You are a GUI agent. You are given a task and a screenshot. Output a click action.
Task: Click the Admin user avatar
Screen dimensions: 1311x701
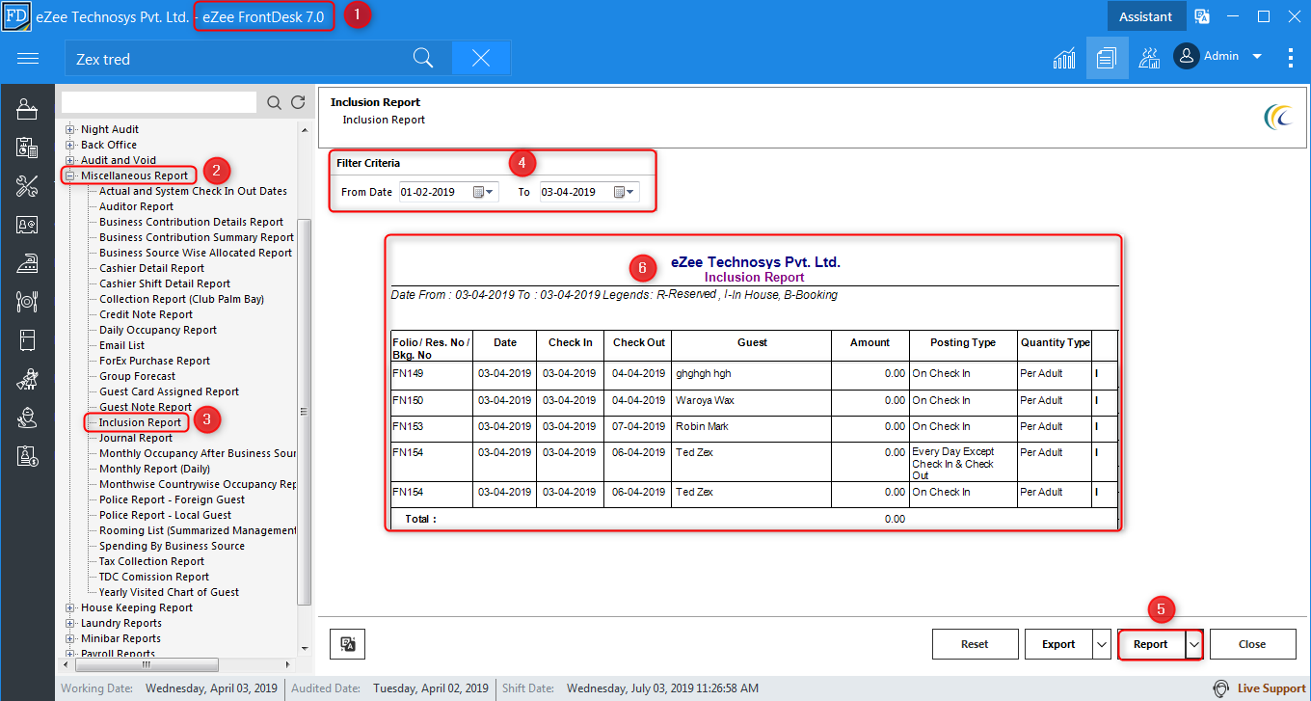pos(1187,57)
